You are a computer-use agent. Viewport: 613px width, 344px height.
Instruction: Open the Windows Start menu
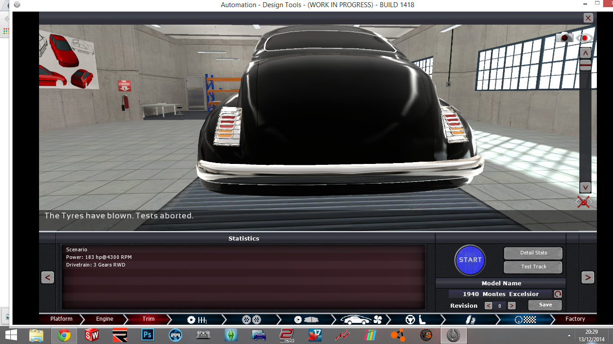11,335
